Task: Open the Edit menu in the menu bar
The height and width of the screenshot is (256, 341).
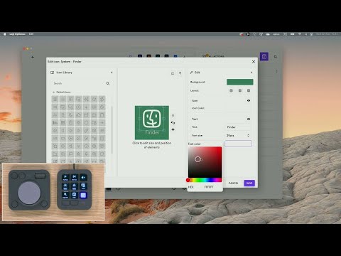Action: (x=31, y=34)
